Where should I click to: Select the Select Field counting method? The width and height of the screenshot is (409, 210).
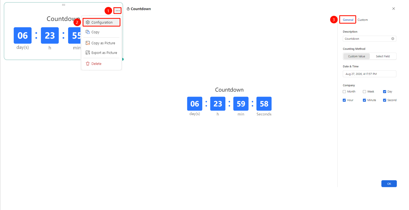tap(383, 56)
